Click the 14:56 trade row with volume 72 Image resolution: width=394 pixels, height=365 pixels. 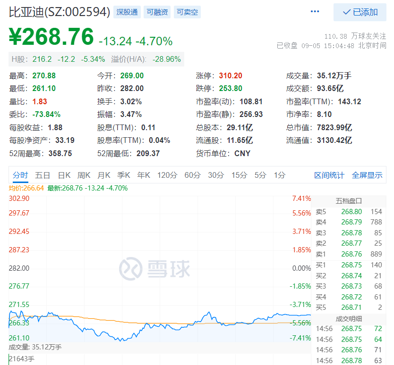click(x=349, y=329)
